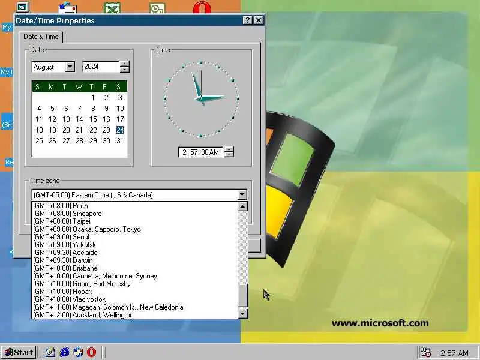Viewport: 480px width, 360px height.
Task: Launch Internet Explorer from quick launch
Action: [64, 352]
